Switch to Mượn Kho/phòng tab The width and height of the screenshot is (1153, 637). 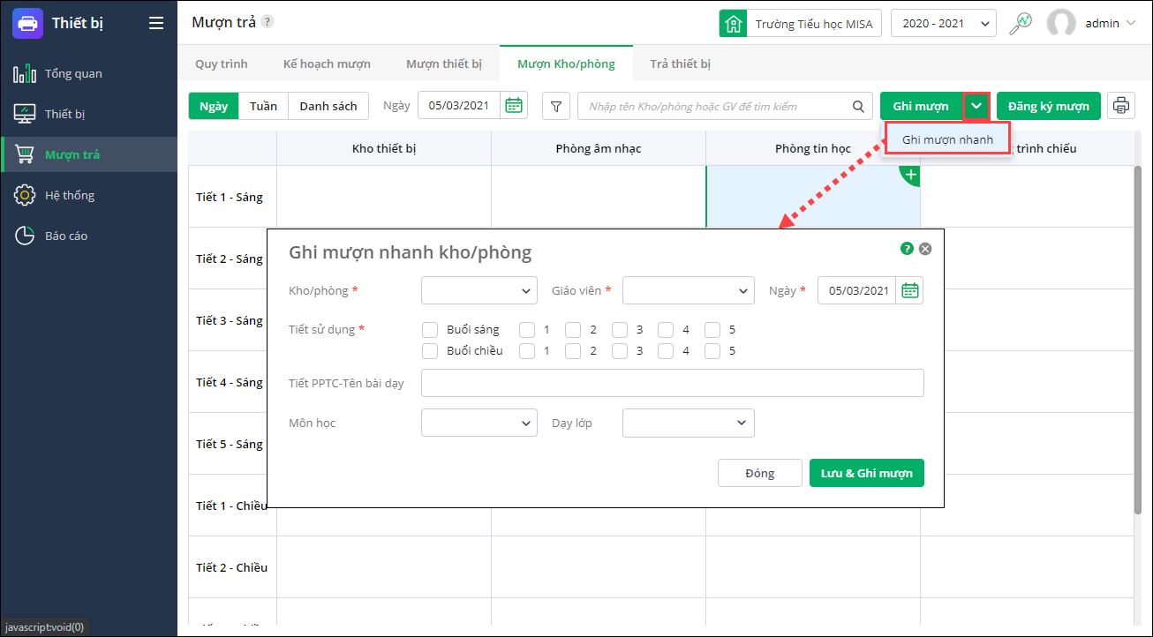tap(566, 64)
